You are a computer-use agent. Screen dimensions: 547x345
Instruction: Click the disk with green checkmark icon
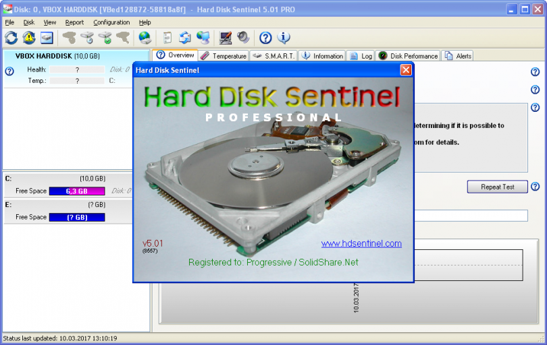105,38
